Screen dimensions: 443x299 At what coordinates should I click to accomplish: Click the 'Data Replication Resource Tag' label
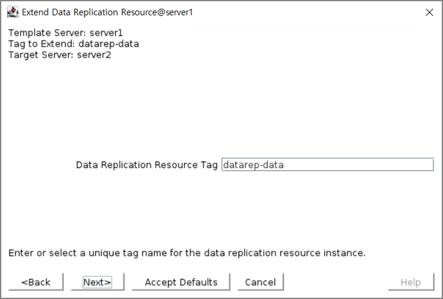click(147, 165)
